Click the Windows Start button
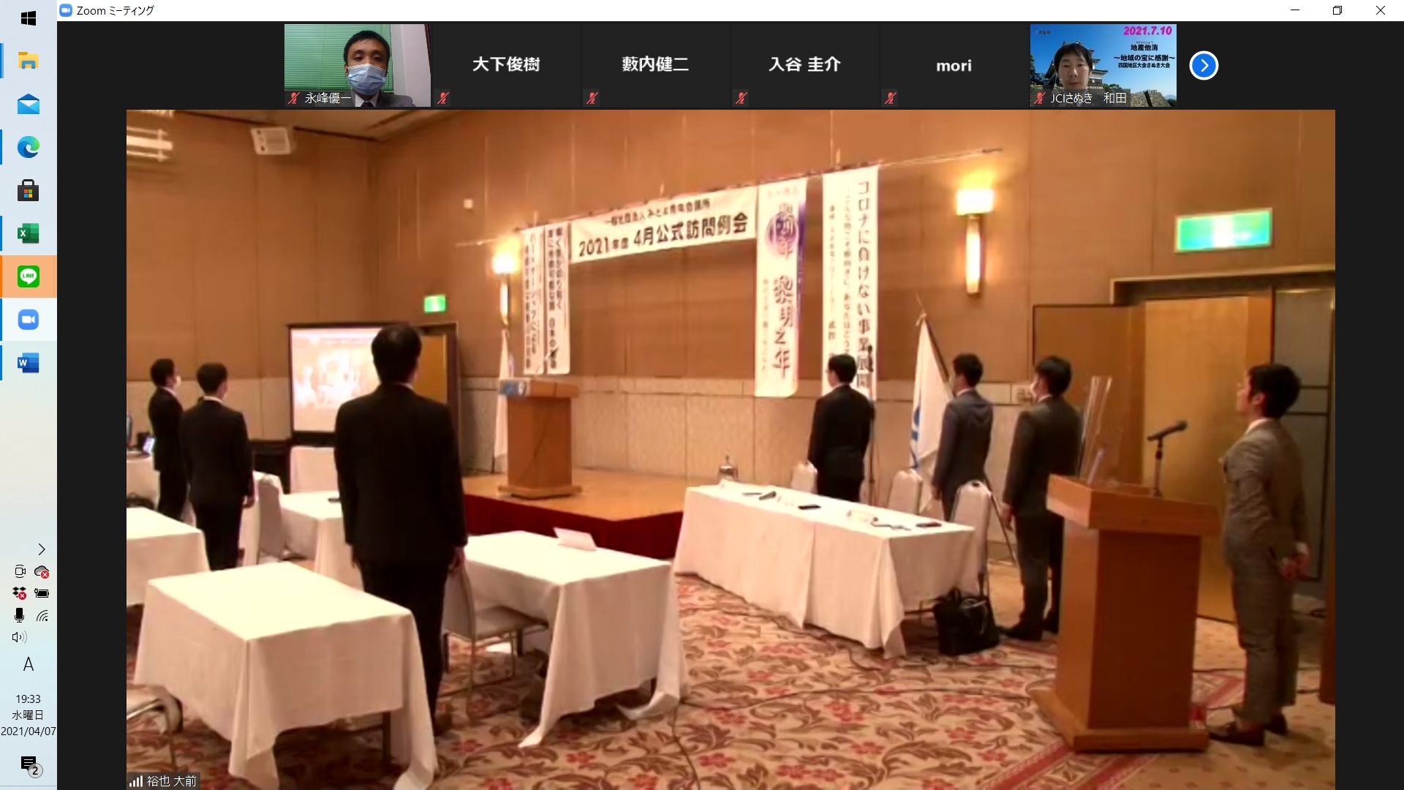This screenshot has width=1404, height=790. 29,18
